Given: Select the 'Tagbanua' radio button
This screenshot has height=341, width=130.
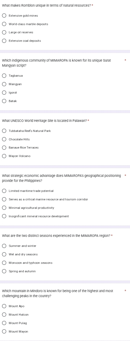Looking at the screenshot, I should (4, 76).
